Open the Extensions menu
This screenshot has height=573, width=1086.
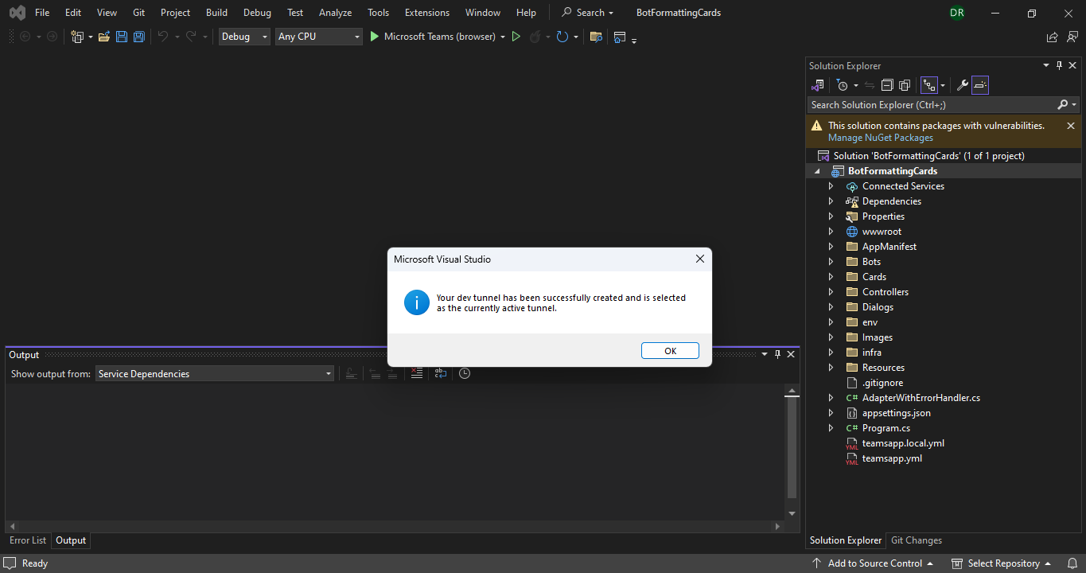(x=427, y=13)
